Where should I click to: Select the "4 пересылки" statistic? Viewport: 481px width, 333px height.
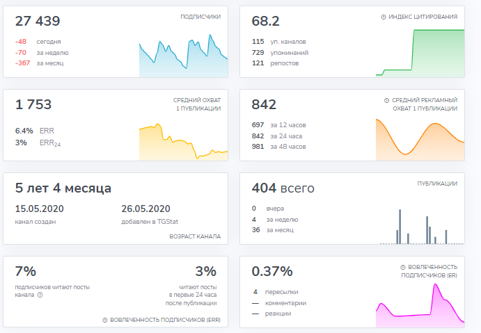coord(276,292)
